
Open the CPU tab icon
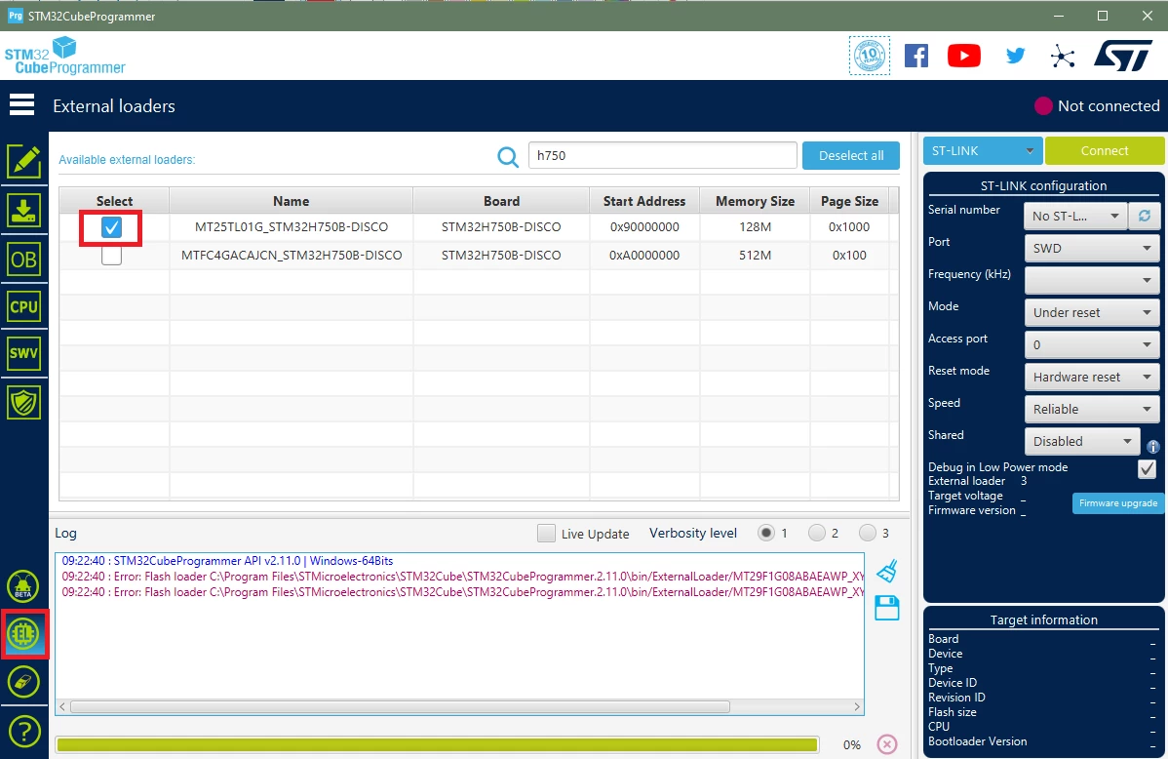[23, 306]
